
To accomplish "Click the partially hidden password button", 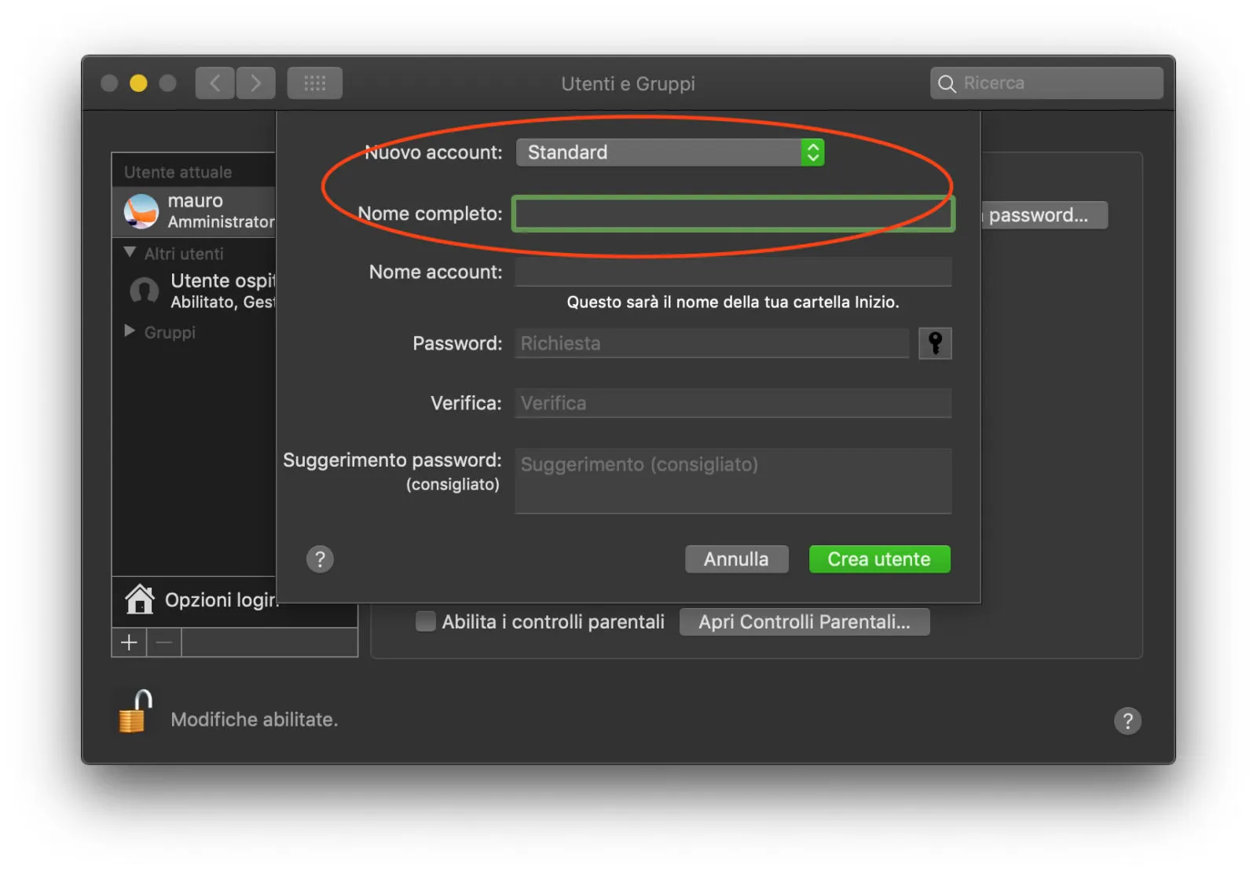I will [x=1044, y=215].
